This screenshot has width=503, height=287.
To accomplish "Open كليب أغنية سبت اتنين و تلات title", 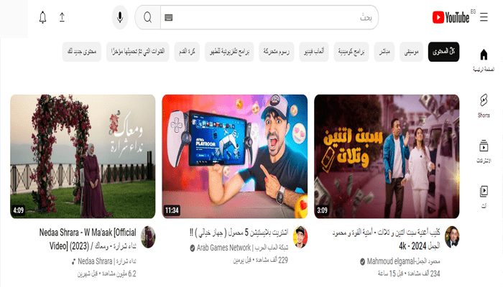I will (x=387, y=239).
